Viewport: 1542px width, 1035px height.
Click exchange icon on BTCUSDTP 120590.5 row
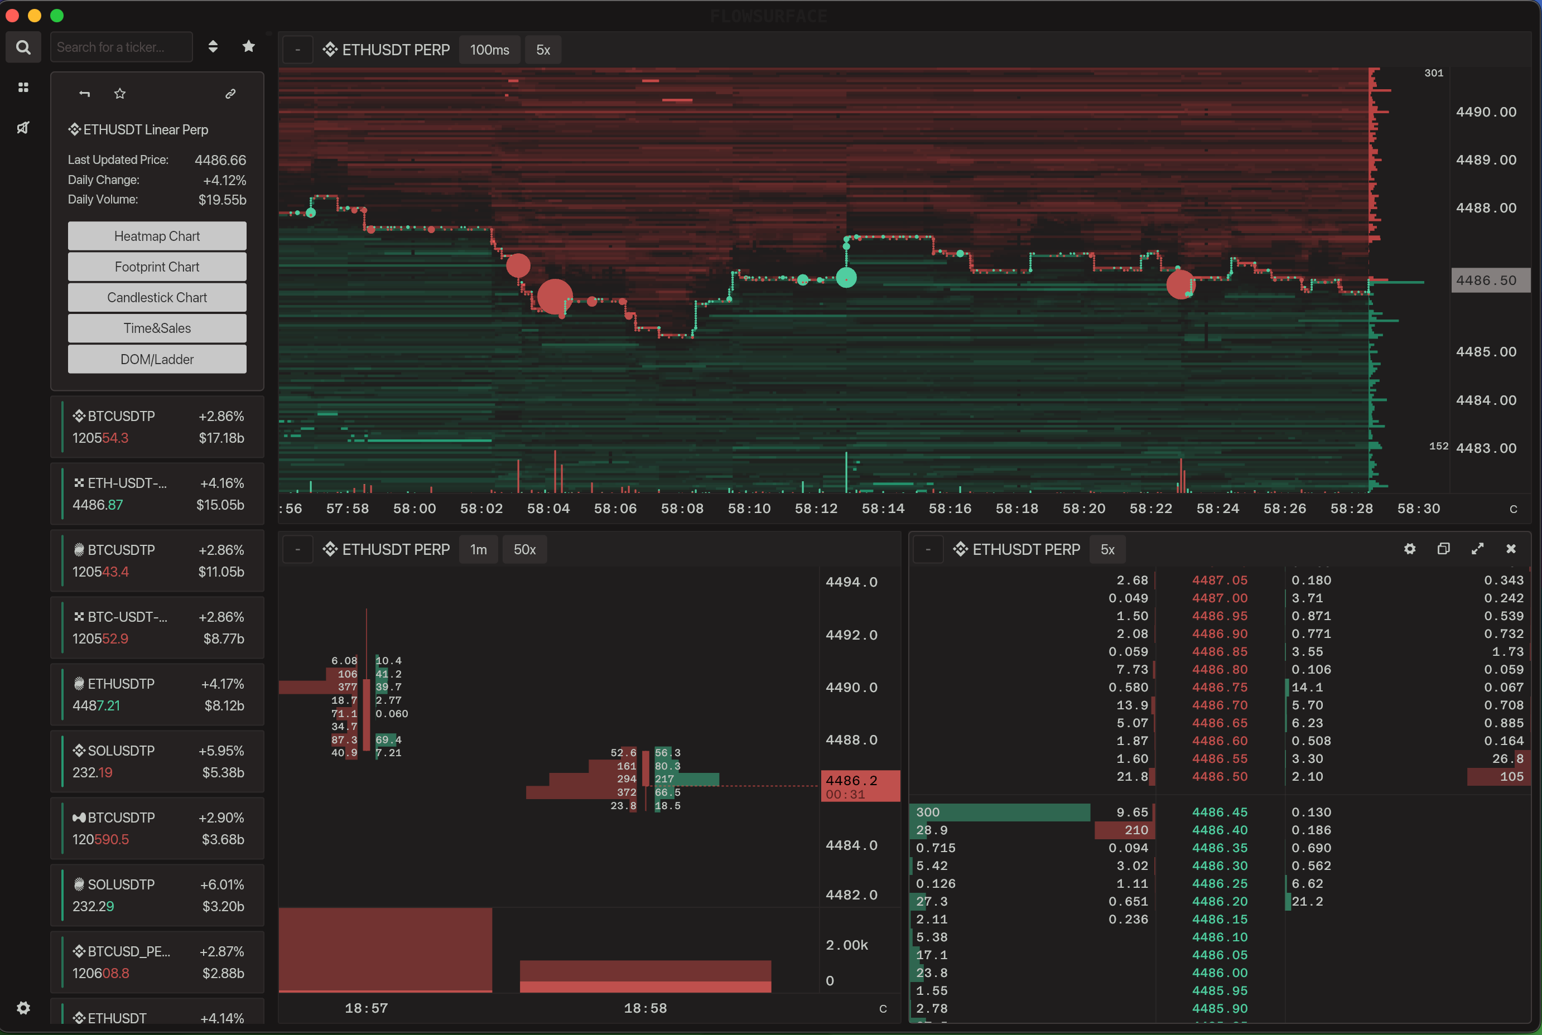pos(79,817)
